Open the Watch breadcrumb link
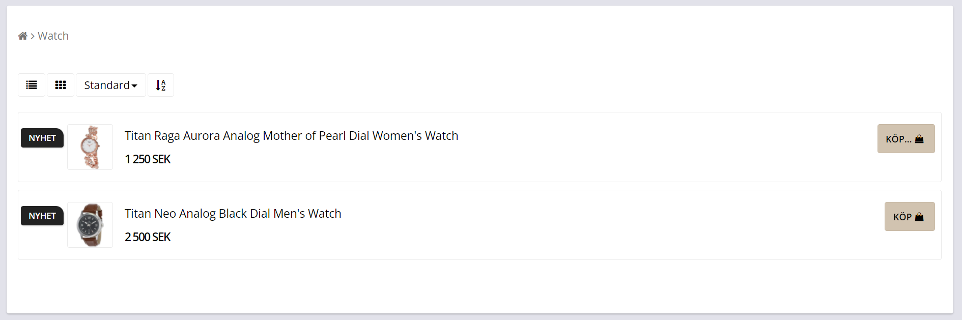Image resolution: width=962 pixels, height=320 pixels. (x=53, y=36)
